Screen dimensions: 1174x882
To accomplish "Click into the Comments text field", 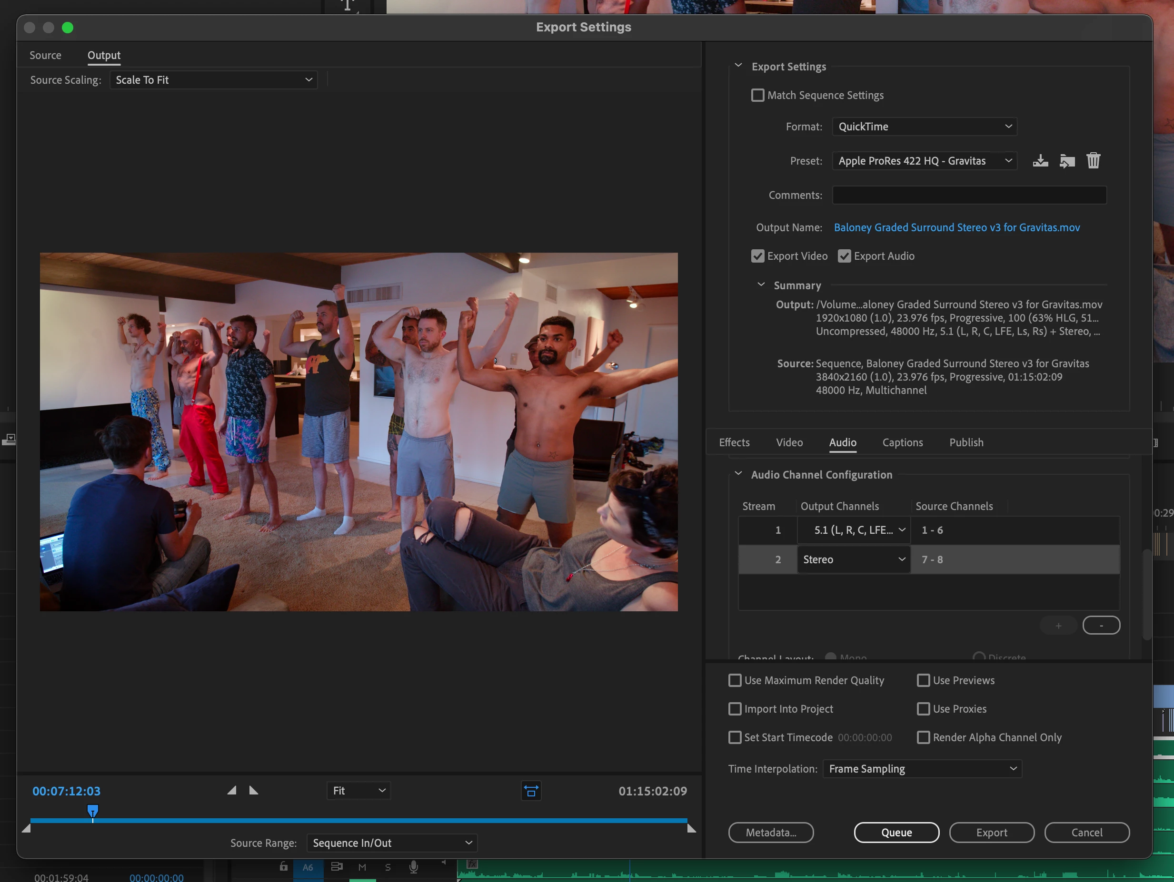I will (969, 195).
